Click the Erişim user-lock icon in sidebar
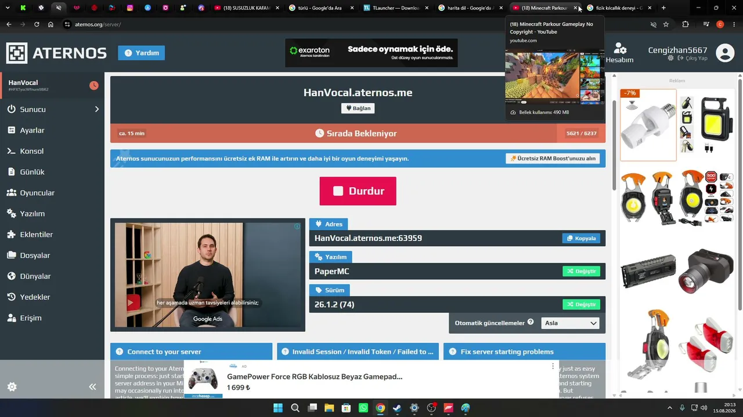The width and height of the screenshot is (743, 417). 12,318
